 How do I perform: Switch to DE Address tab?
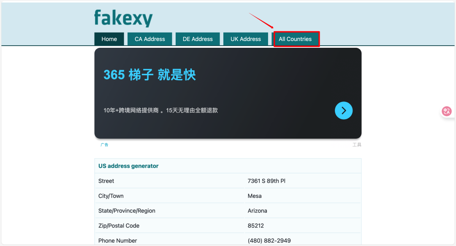(x=198, y=39)
